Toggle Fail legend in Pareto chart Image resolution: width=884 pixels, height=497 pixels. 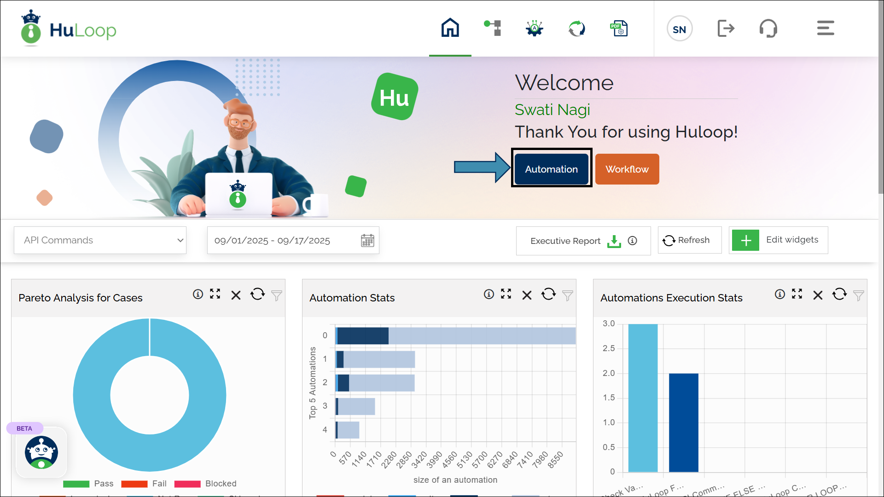[144, 484]
